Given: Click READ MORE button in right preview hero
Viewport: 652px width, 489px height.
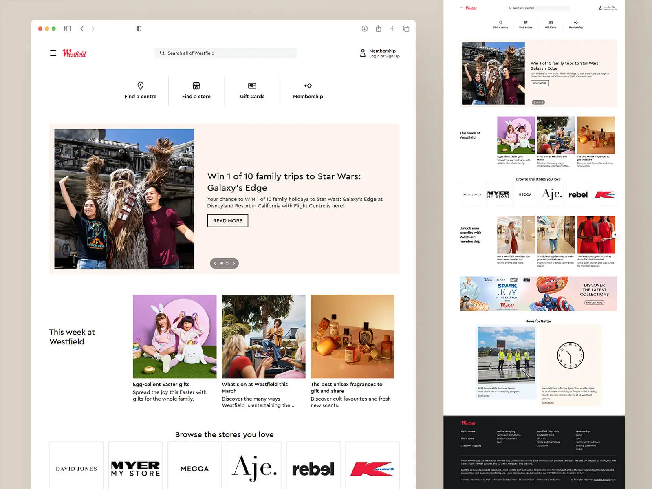Looking at the screenshot, I should coord(540,83).
